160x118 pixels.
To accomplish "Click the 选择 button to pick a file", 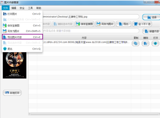I will (152, 17).
